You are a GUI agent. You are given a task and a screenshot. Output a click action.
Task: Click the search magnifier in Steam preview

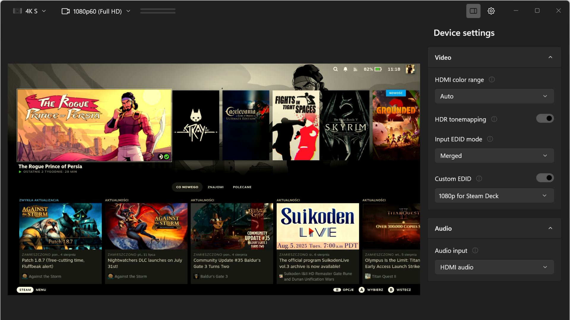tap(335, 69)
